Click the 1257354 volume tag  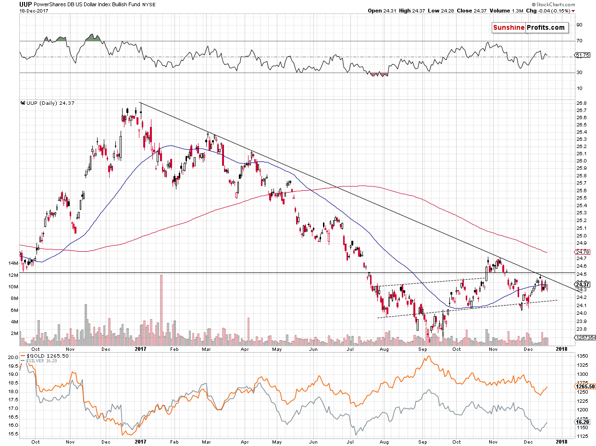click(585, 338)
